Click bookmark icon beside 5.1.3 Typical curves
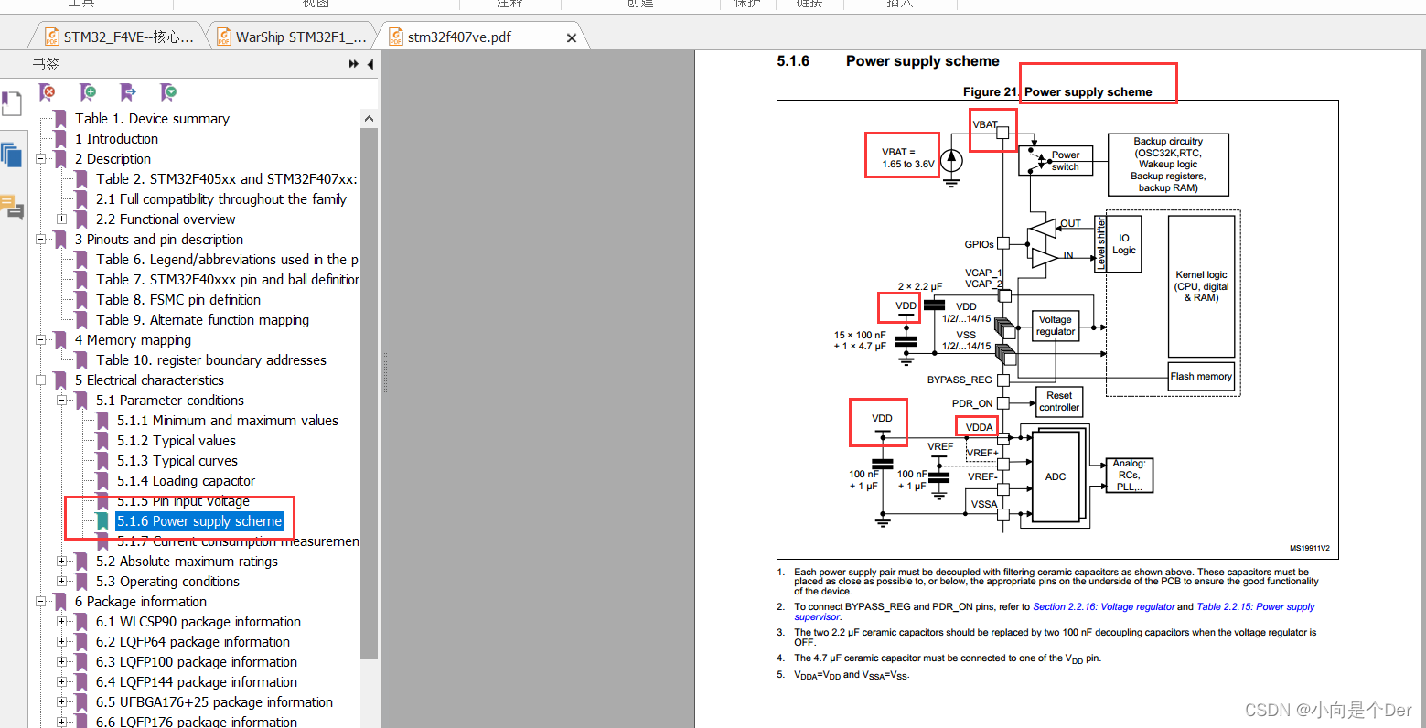Image resolution: width=1426 pixels, height=728 pixels. click(x=102, y=461)
